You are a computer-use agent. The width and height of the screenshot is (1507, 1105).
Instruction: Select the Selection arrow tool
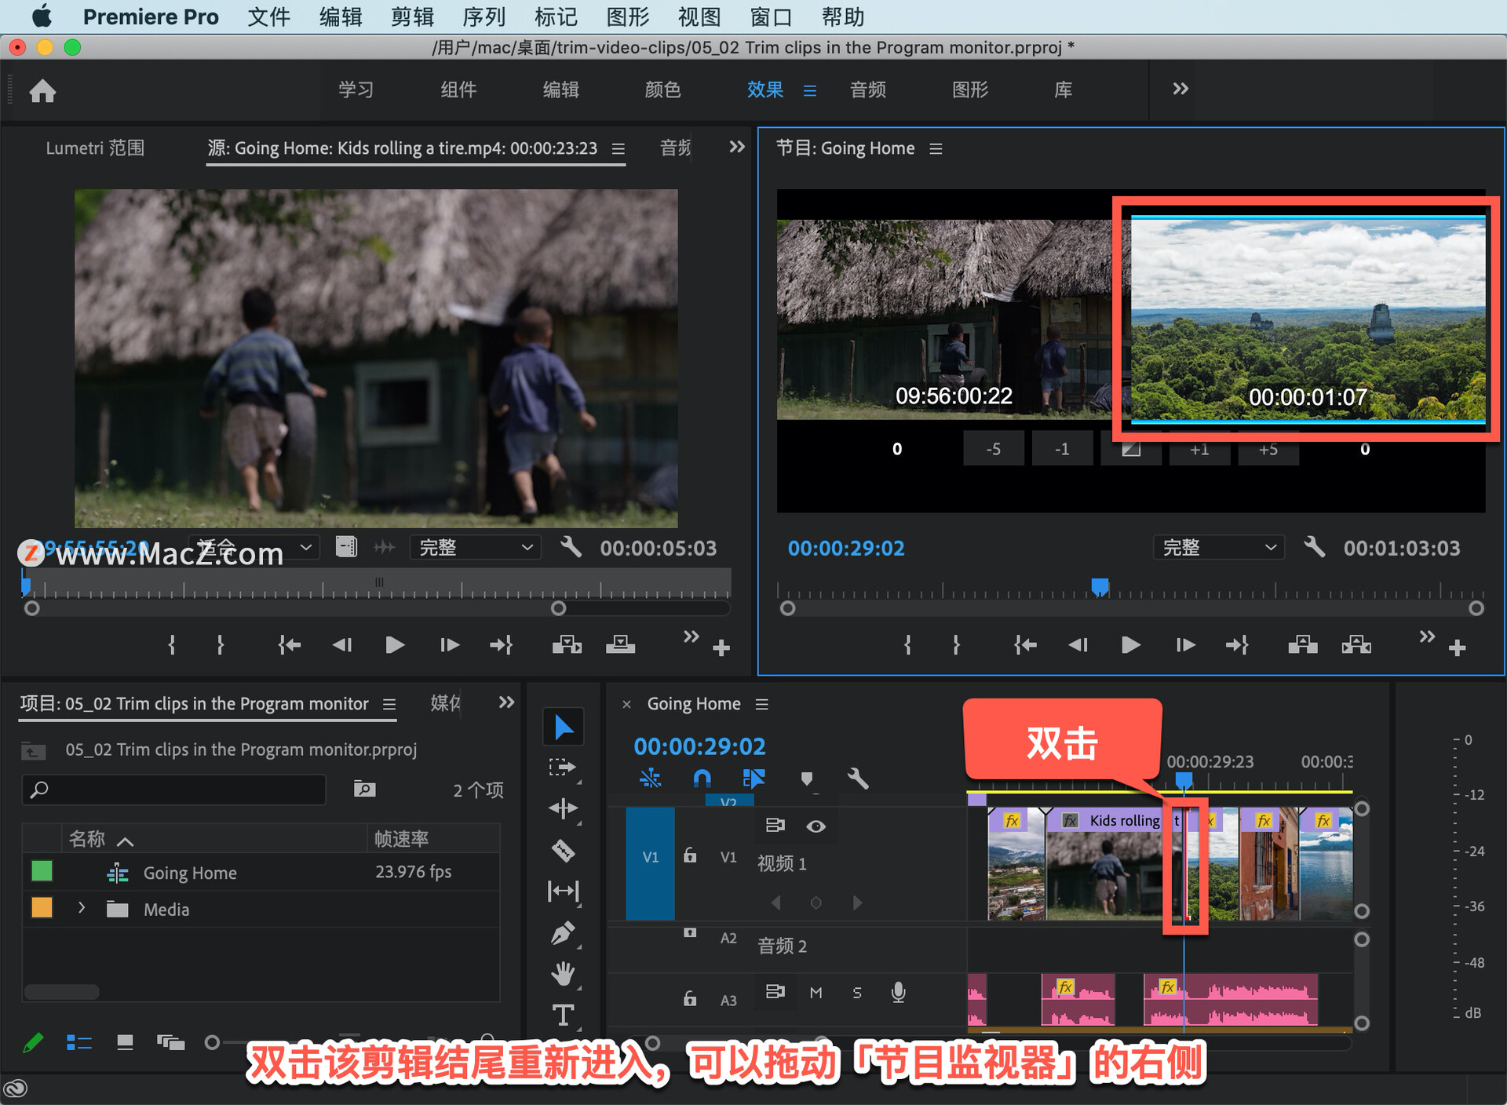click(563, 727)
